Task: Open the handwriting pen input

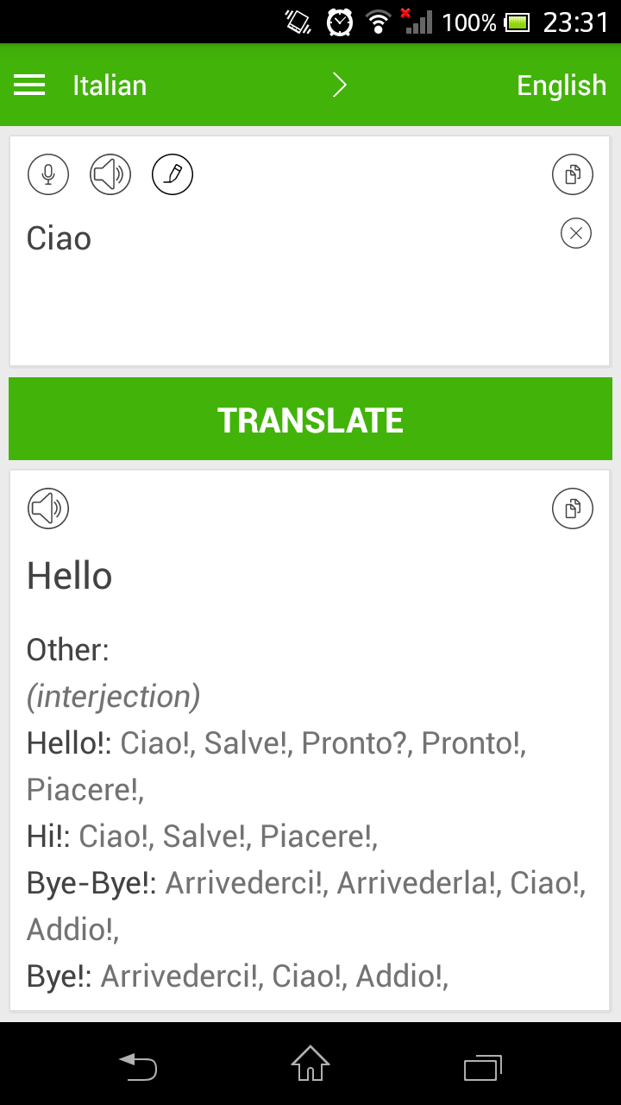Action: (x=172, y=175)
